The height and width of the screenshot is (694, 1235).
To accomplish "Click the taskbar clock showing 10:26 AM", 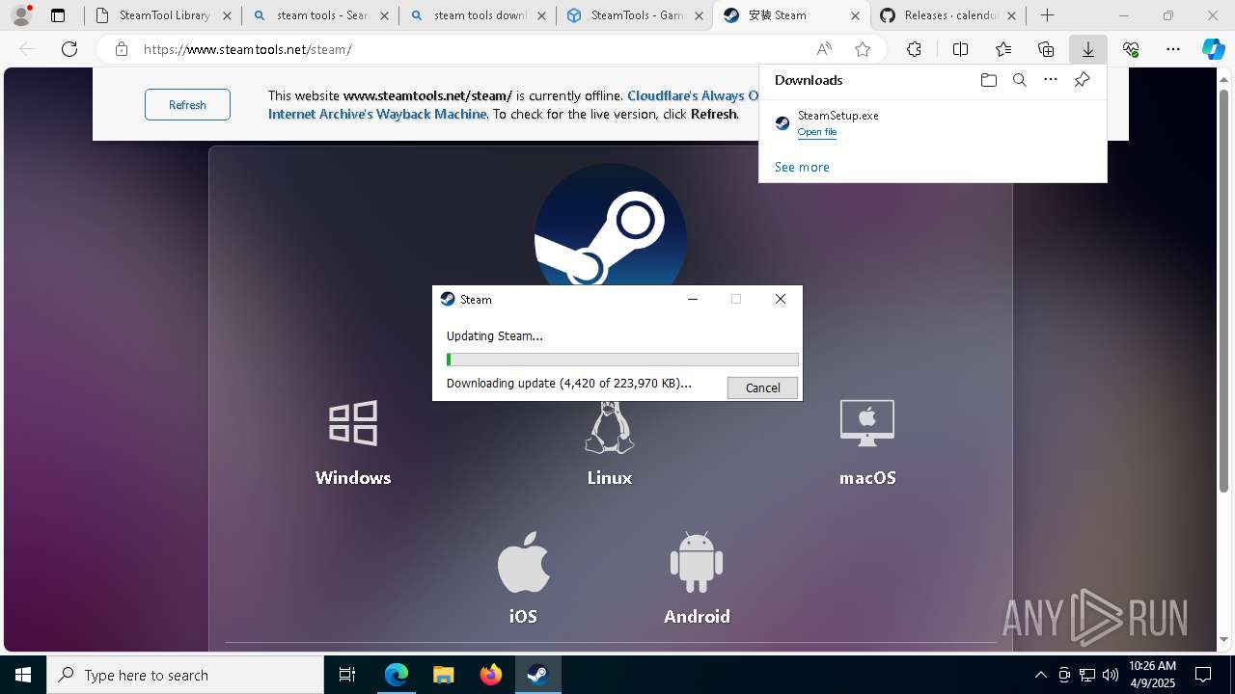I will pos(1152,675).
